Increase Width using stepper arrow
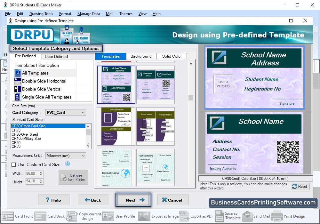320x224 pixels. pos(41,172)
